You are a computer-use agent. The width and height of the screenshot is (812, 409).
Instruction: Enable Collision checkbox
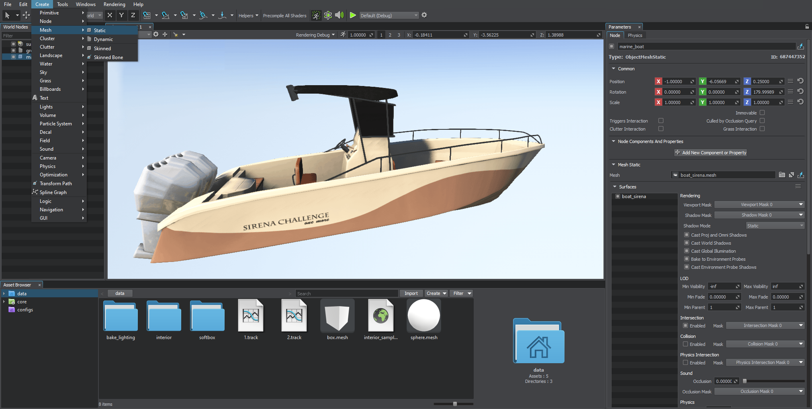[685, 344]
